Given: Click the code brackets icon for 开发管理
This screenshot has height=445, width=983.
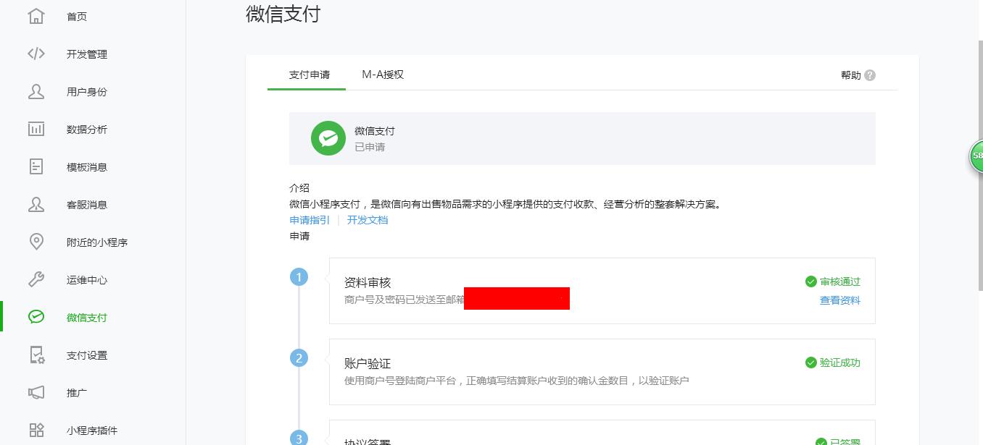Looking at the screenshot, I should (x=36, y=54).
